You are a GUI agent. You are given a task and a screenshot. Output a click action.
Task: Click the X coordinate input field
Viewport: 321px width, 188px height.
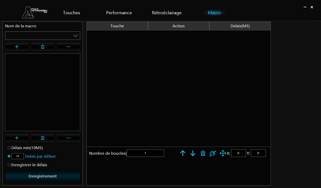click(x=238, y=153)
